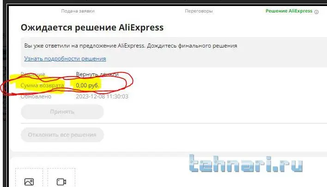Click the tehnari.ru watermark logo

(246, 163)
